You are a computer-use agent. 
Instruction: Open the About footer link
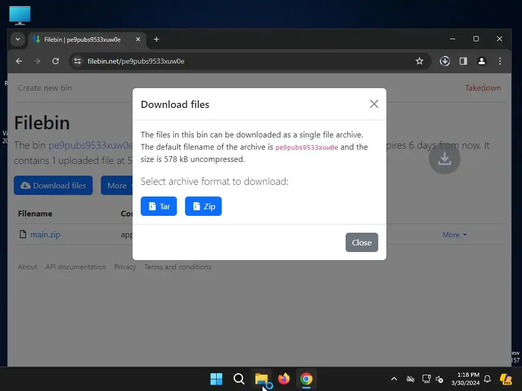[28, 267]
